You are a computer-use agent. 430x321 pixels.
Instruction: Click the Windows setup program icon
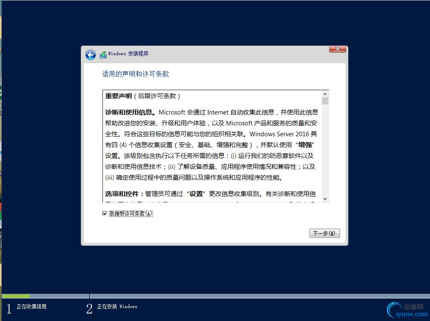click(x=103, y=54)
